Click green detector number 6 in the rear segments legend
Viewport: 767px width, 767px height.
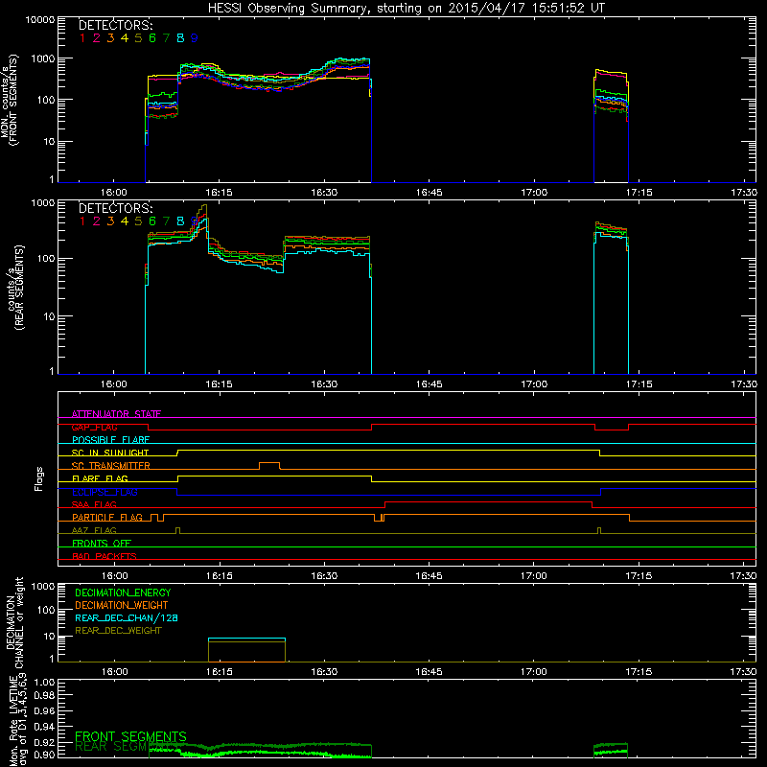point(152,221)
